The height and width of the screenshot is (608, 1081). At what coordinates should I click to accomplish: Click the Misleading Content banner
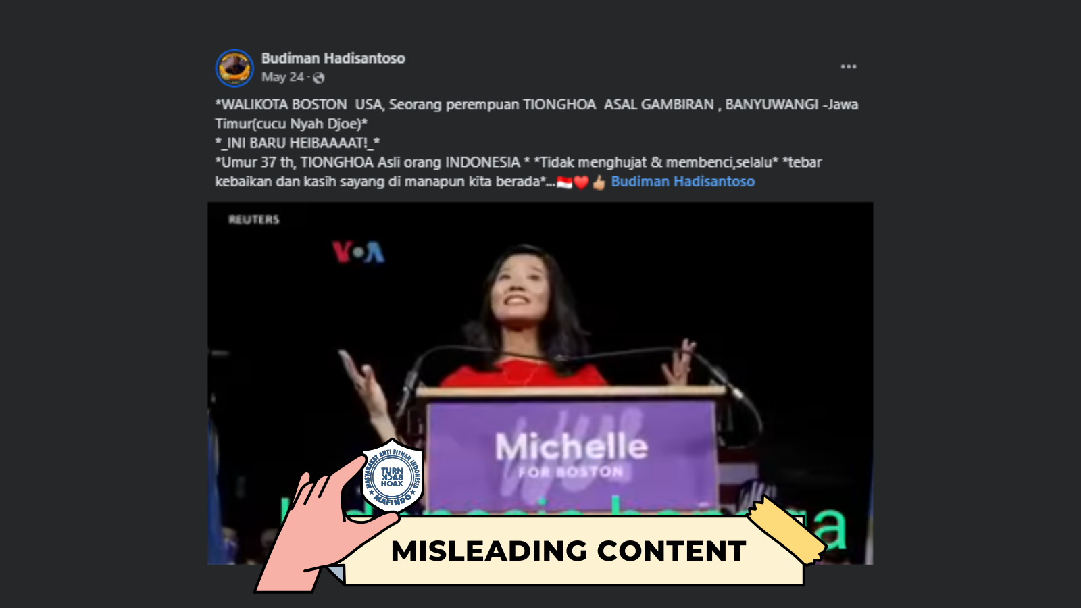[x=568, y=551]
